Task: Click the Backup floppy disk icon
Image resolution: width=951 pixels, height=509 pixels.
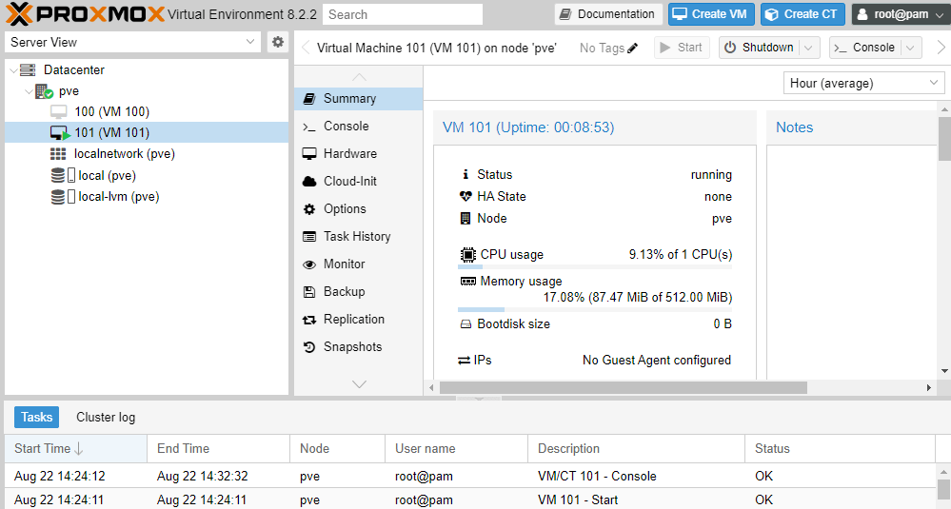Action: point(309,291)
